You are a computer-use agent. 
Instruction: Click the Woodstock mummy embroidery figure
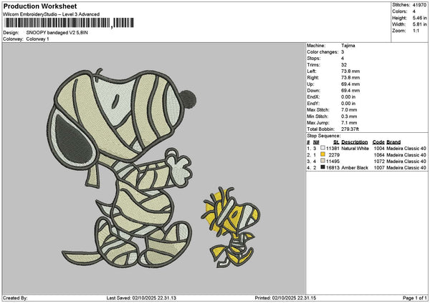(231, 227)
